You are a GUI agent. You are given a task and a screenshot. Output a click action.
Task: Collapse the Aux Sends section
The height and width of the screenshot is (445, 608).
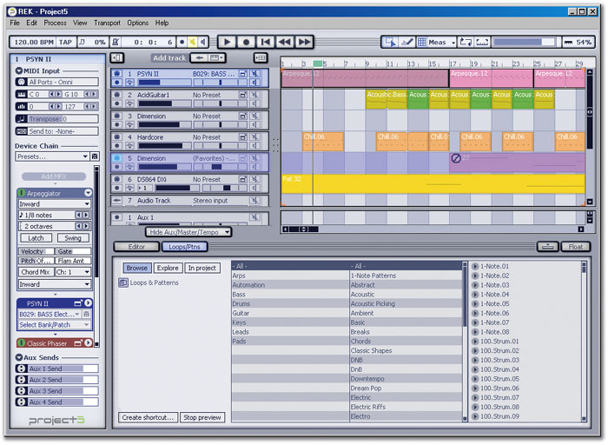coord(19,357)
